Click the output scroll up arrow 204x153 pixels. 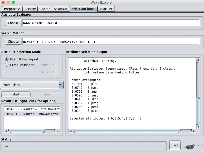(198, 60)
